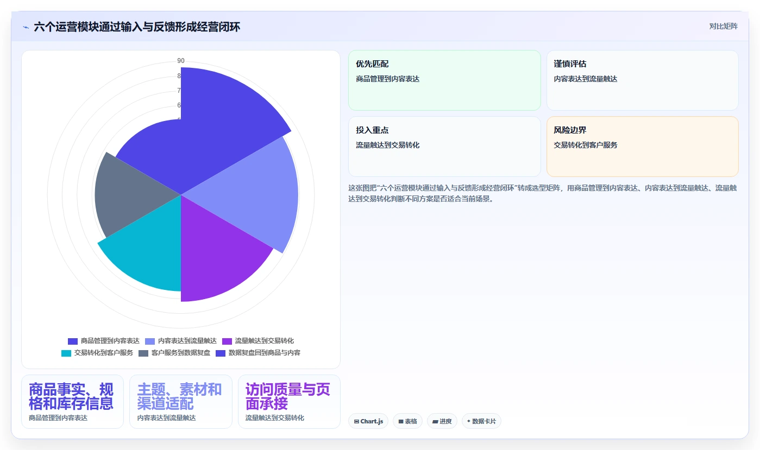Select the 访问质量与页面承接 stat card

click(x=289, y=402)
